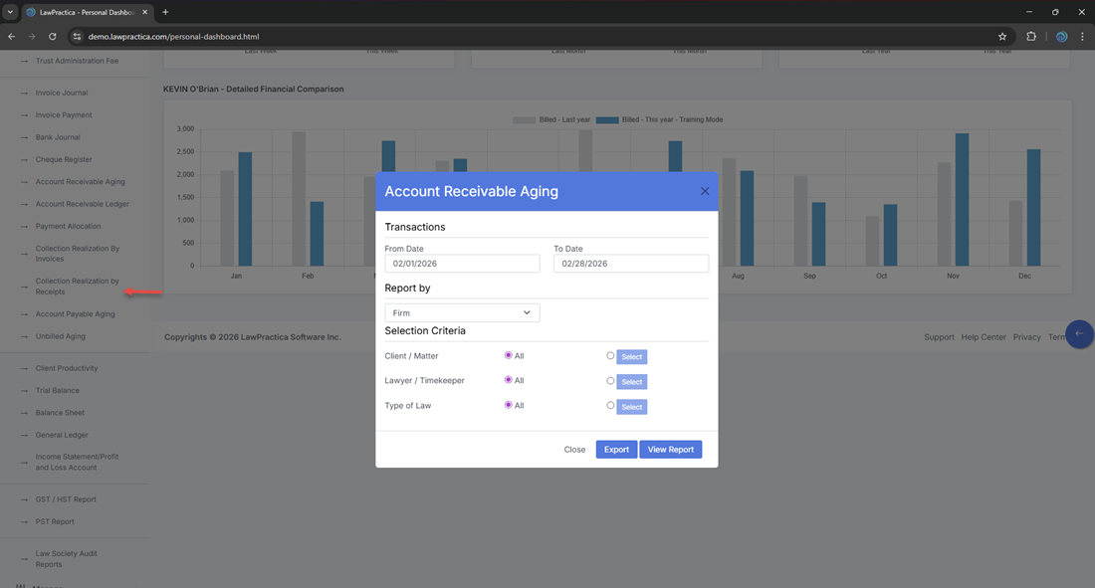
Task: Open the browser extensions puzzle icon
Action: (x=1031, y=37)
